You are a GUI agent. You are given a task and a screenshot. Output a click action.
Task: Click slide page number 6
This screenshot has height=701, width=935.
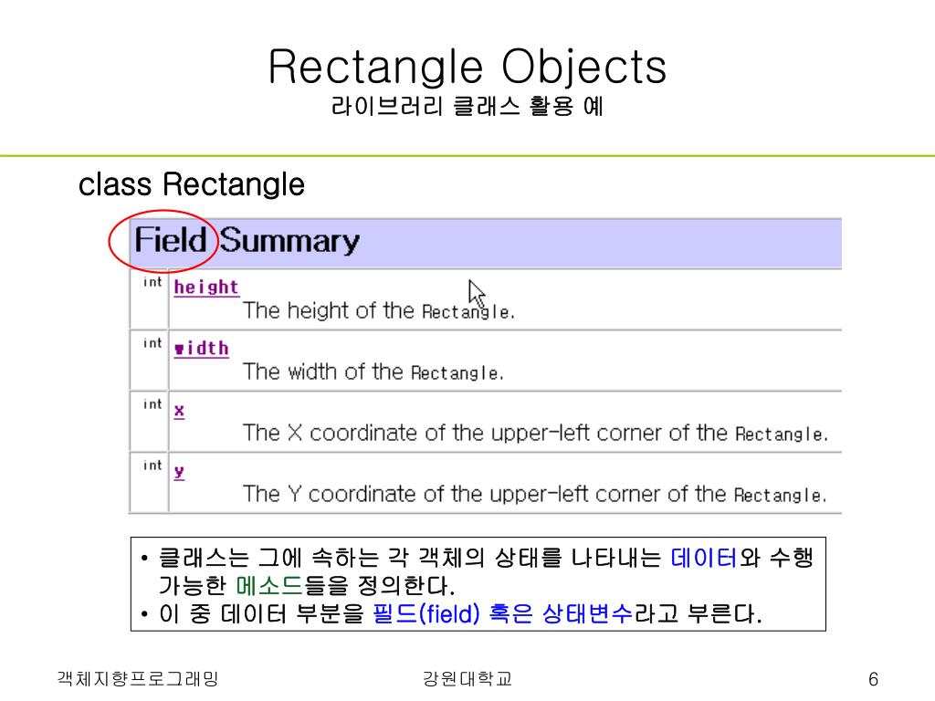[x=873, y=679]
